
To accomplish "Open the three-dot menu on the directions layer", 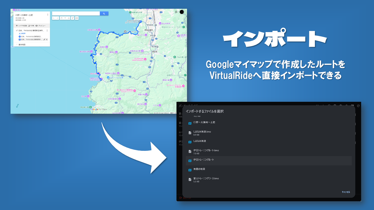I will [x=47, y=30].
